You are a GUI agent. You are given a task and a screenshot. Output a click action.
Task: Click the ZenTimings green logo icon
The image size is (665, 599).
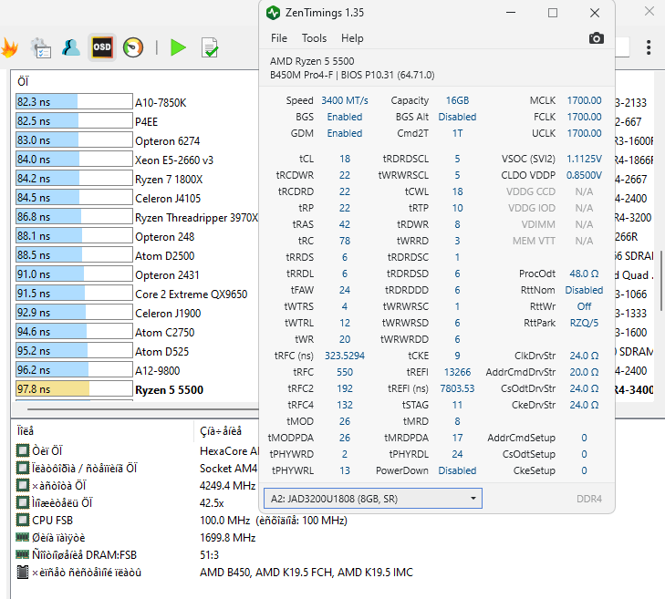(273, 13)
